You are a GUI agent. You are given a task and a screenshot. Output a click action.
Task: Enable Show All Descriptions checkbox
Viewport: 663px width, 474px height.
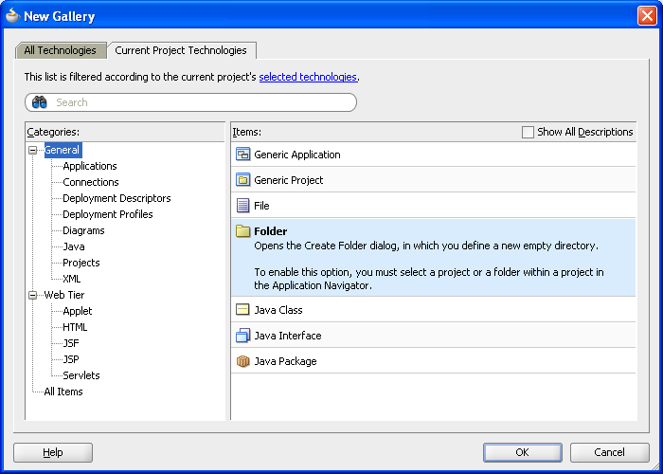pos(528,133)
